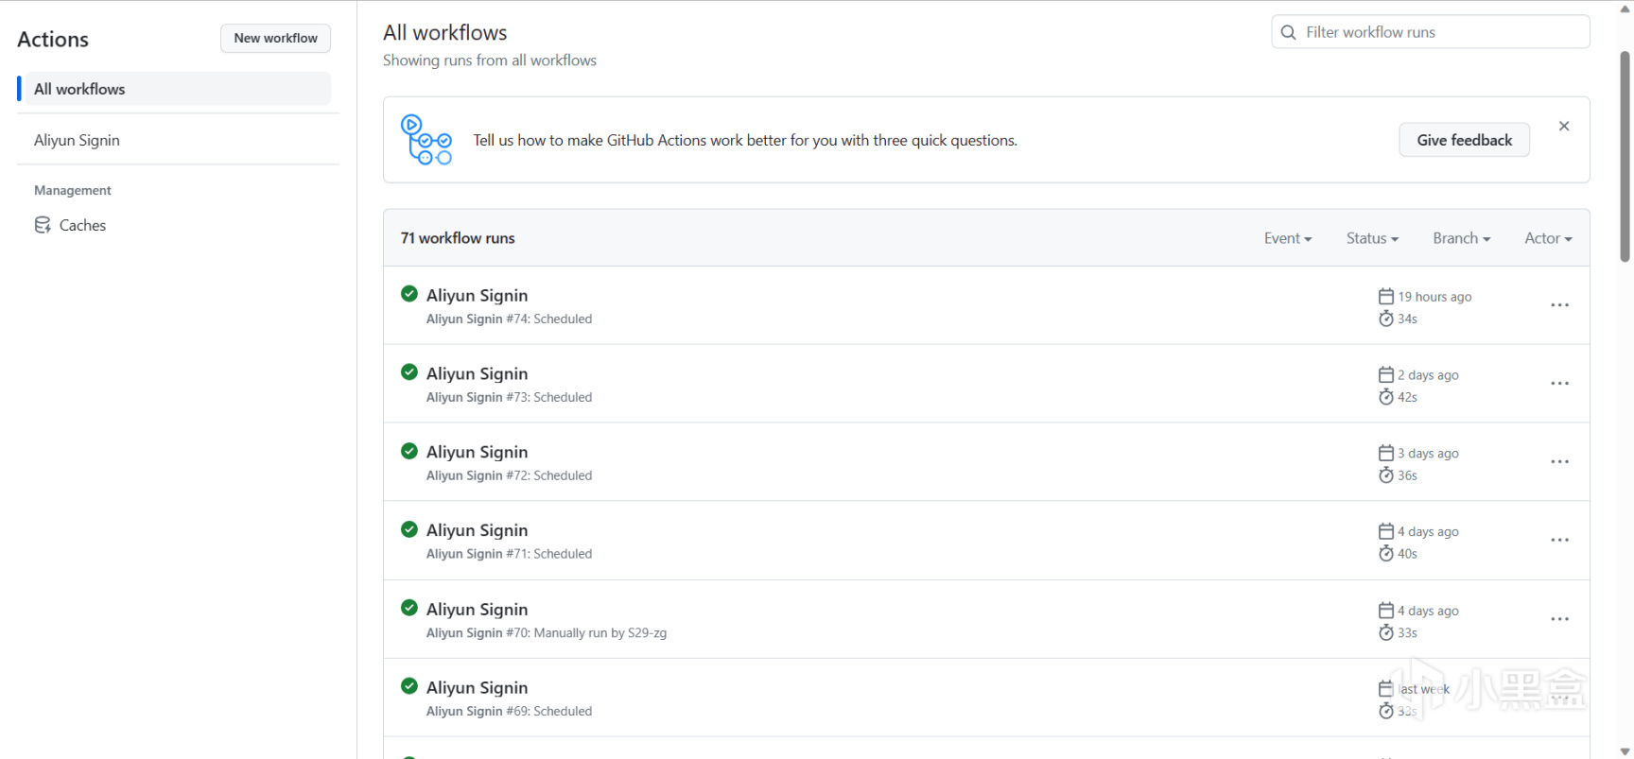Open the Aliyun Signin run #72 title link
This screenshot has width=1634, height=759.
point(478,452)
